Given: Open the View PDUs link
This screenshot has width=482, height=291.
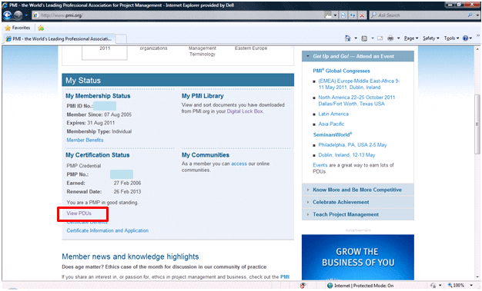Looking at the screenshot, I should coord(79,213).
